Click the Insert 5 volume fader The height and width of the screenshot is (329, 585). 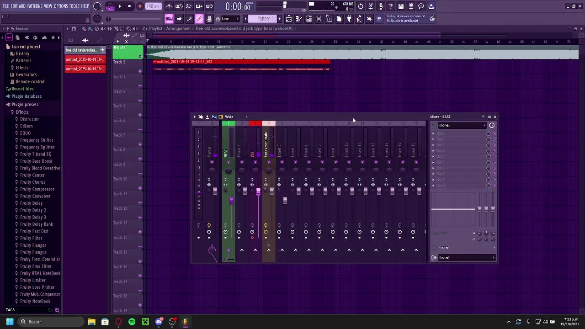coord(285,200)
